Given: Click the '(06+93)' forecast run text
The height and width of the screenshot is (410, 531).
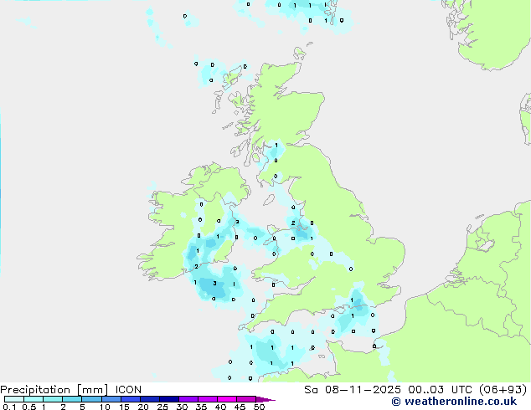Looking at the screenshot, I should tap(503, 390).
